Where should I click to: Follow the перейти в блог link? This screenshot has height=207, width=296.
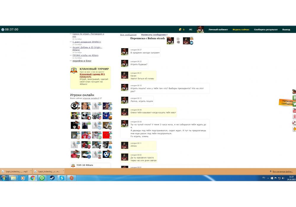point(82,61)
